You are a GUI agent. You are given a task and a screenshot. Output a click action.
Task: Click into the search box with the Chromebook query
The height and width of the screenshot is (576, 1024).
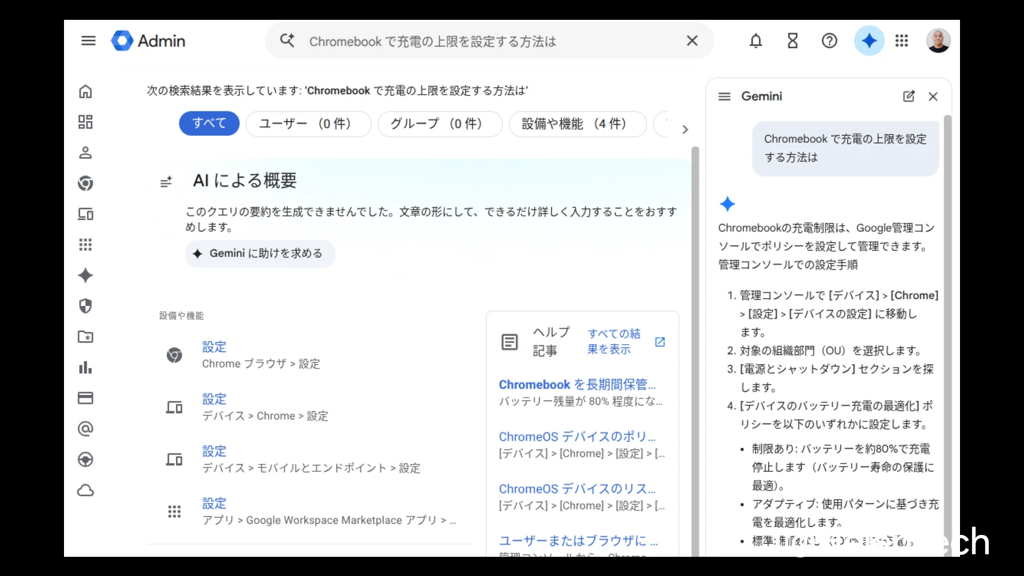490,41
